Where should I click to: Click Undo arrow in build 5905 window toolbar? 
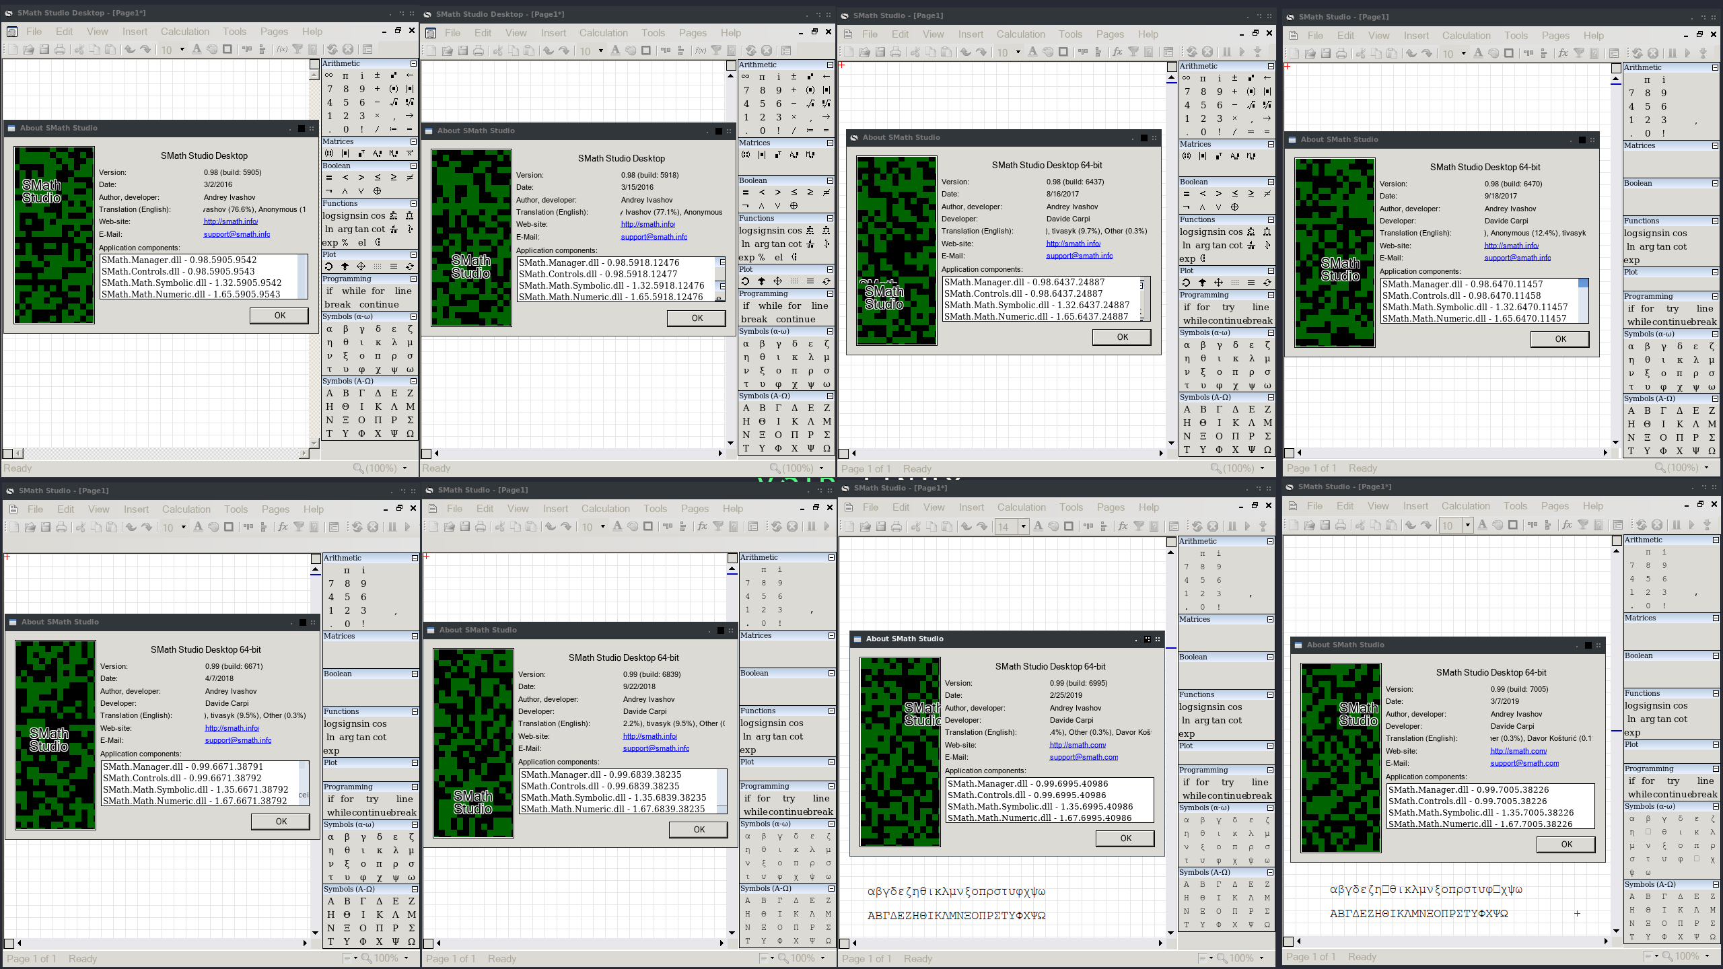(130, 49)
